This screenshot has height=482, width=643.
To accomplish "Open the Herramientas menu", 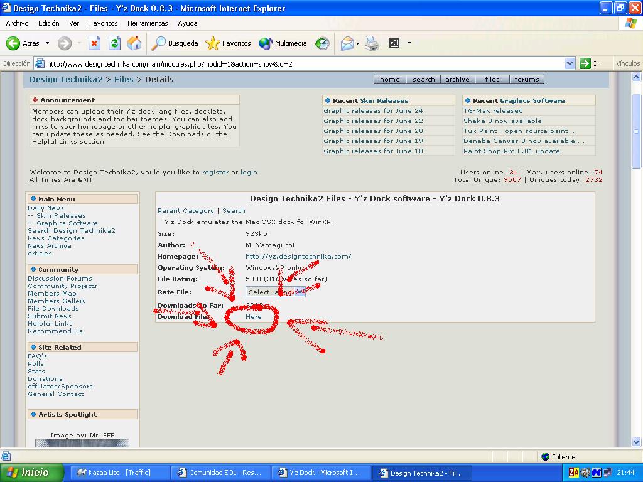I will click(x=148, y=23).
